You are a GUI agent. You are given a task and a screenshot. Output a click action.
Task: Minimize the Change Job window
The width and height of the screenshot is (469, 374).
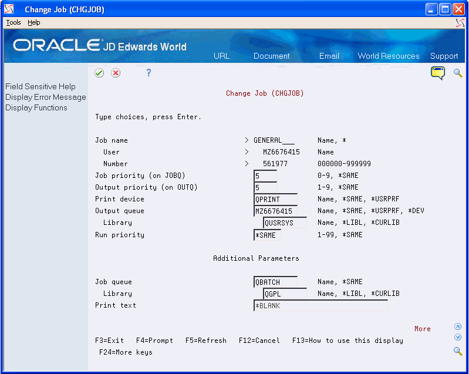coord(431,9)
